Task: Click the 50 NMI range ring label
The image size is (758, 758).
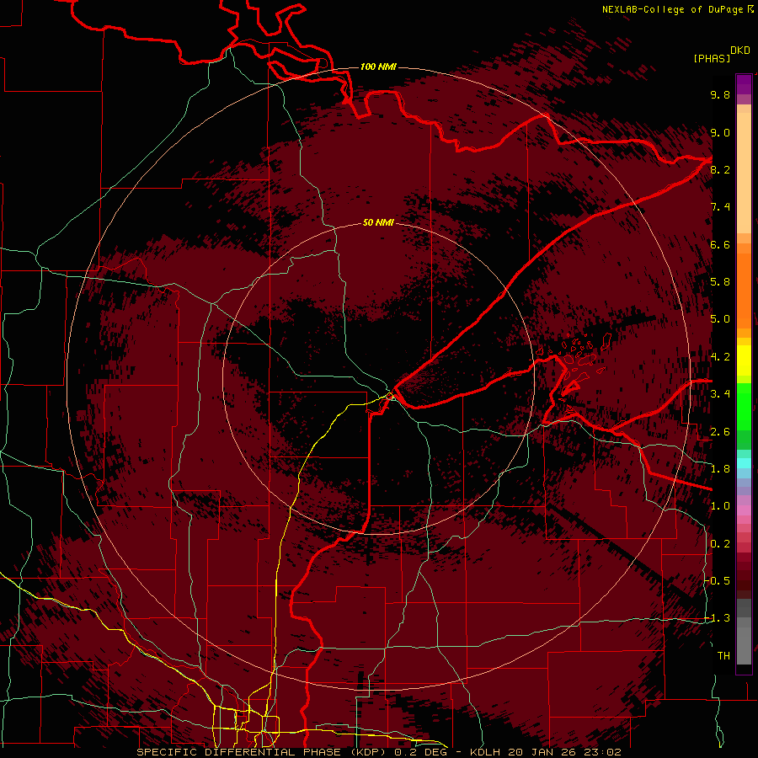Action: pyautogui.click(x=378, y=222)
